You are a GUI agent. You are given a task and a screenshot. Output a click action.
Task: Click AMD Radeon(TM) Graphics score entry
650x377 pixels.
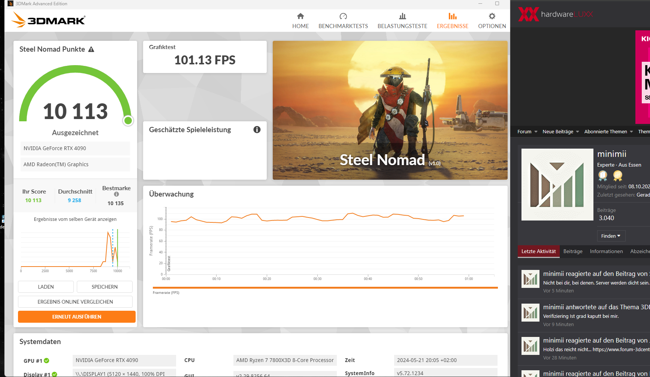tap(75, 164)
